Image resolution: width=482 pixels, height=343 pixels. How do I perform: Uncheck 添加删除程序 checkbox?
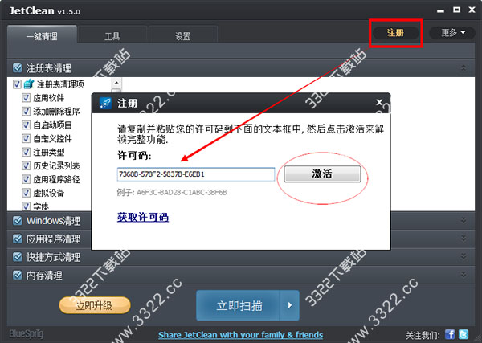click(26, 112)
